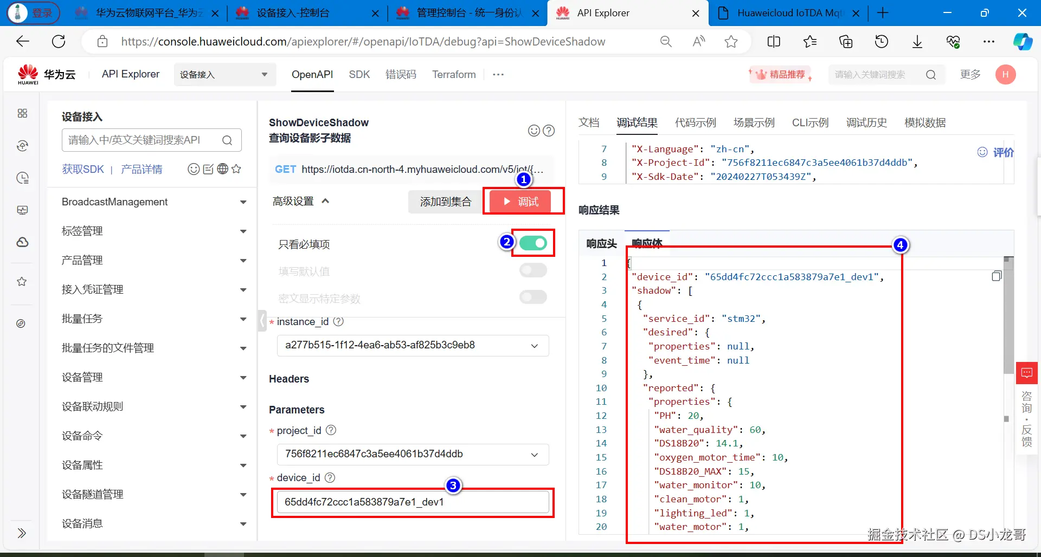Screen dimensions: 1041x557
Task: Click the smiley feedback icon beside ShowDeviceShadow
Action: click(x=534, y=131)
